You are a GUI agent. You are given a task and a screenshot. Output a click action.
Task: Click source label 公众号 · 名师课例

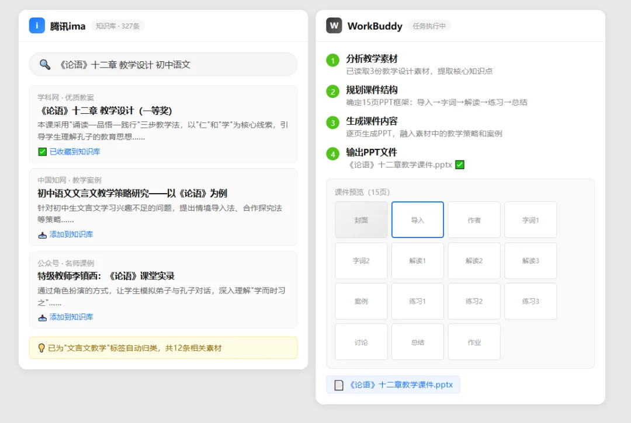click(65, 264)
